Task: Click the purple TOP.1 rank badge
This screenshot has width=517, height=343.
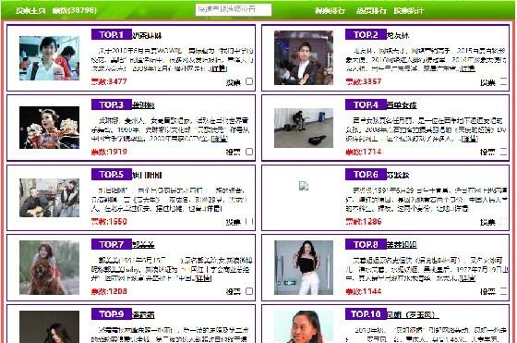Action: click(x=112, y=34)
